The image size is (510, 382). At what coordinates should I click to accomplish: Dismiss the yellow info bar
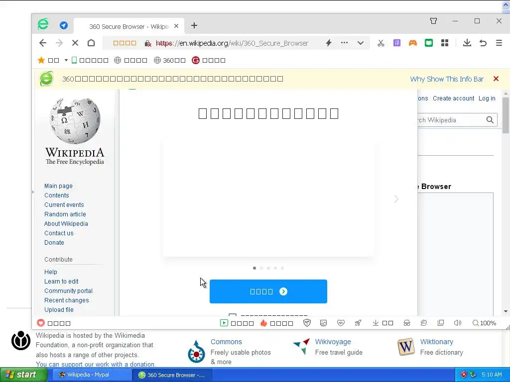(x=496, y=79)
